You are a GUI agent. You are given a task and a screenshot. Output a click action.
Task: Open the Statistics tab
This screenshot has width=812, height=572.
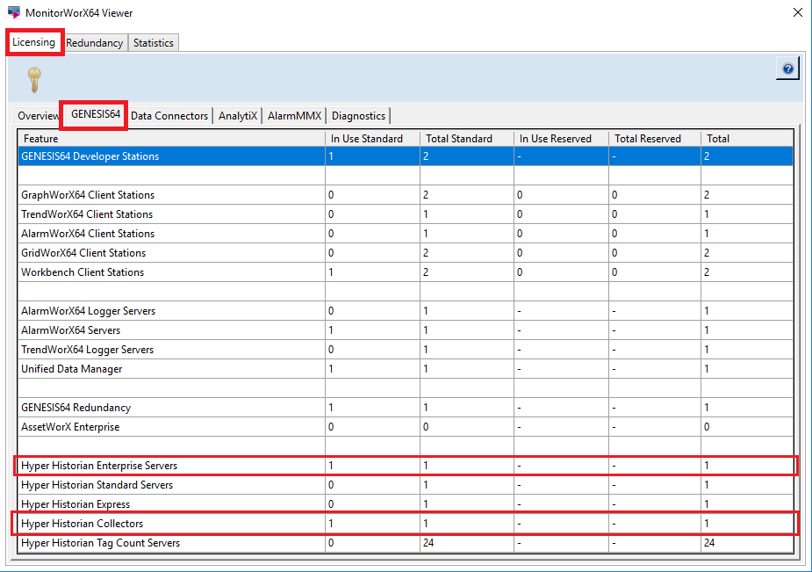tap(154, 43)
